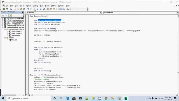Expand the VBAProject (FUNCRES) node

[3, 25]
